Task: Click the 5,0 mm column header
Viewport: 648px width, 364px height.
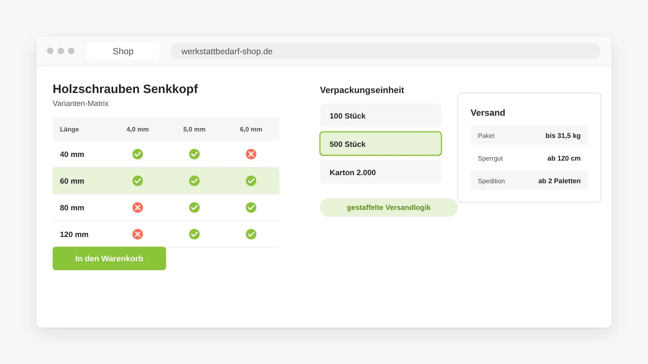Action: (x=194, y=129)
